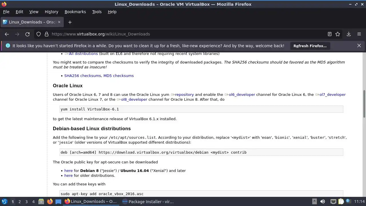Click the sudo apt-key add command

(x=201, y=194)
